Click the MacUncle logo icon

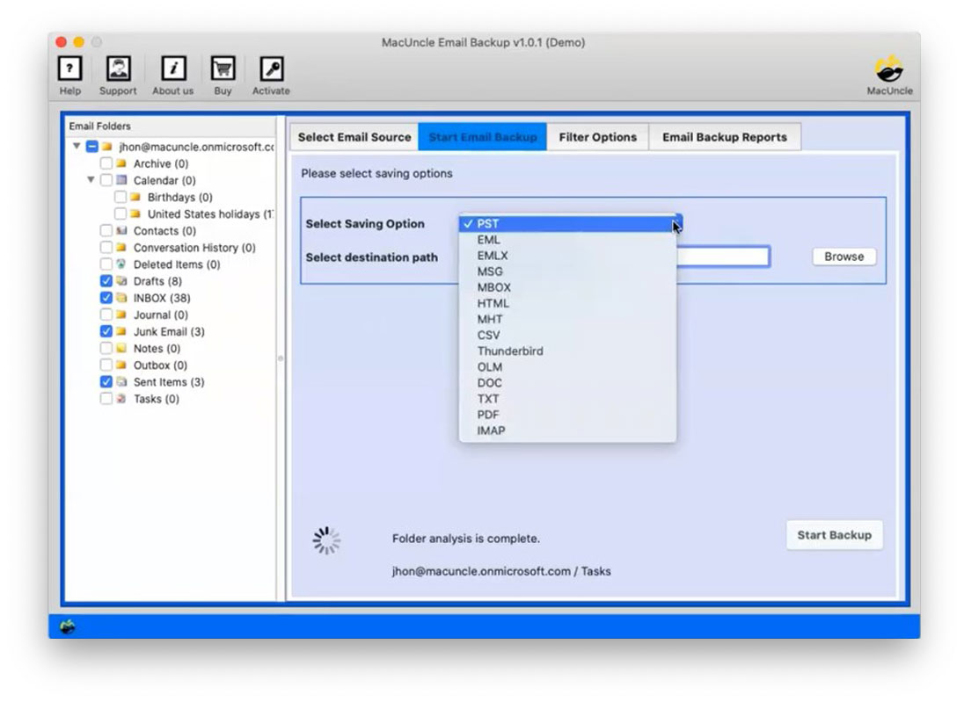point(889,69)
